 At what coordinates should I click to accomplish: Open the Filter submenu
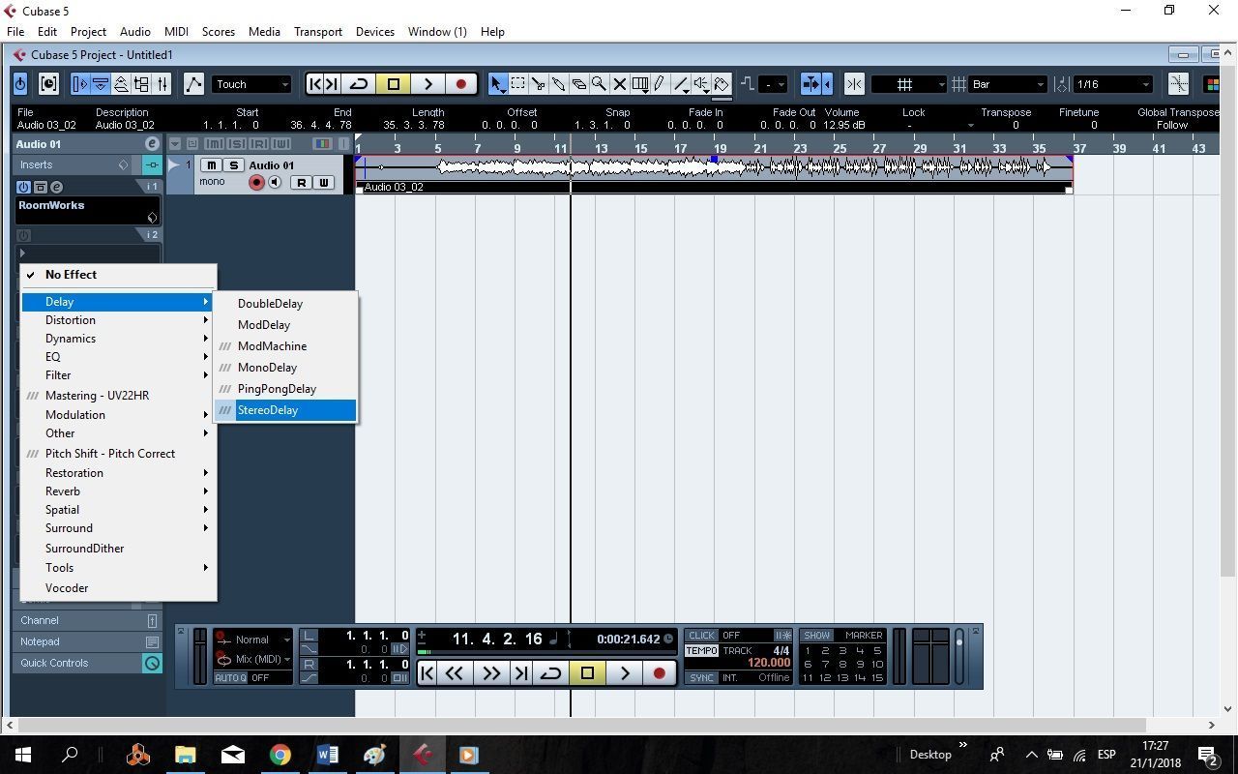coord(117,375)
